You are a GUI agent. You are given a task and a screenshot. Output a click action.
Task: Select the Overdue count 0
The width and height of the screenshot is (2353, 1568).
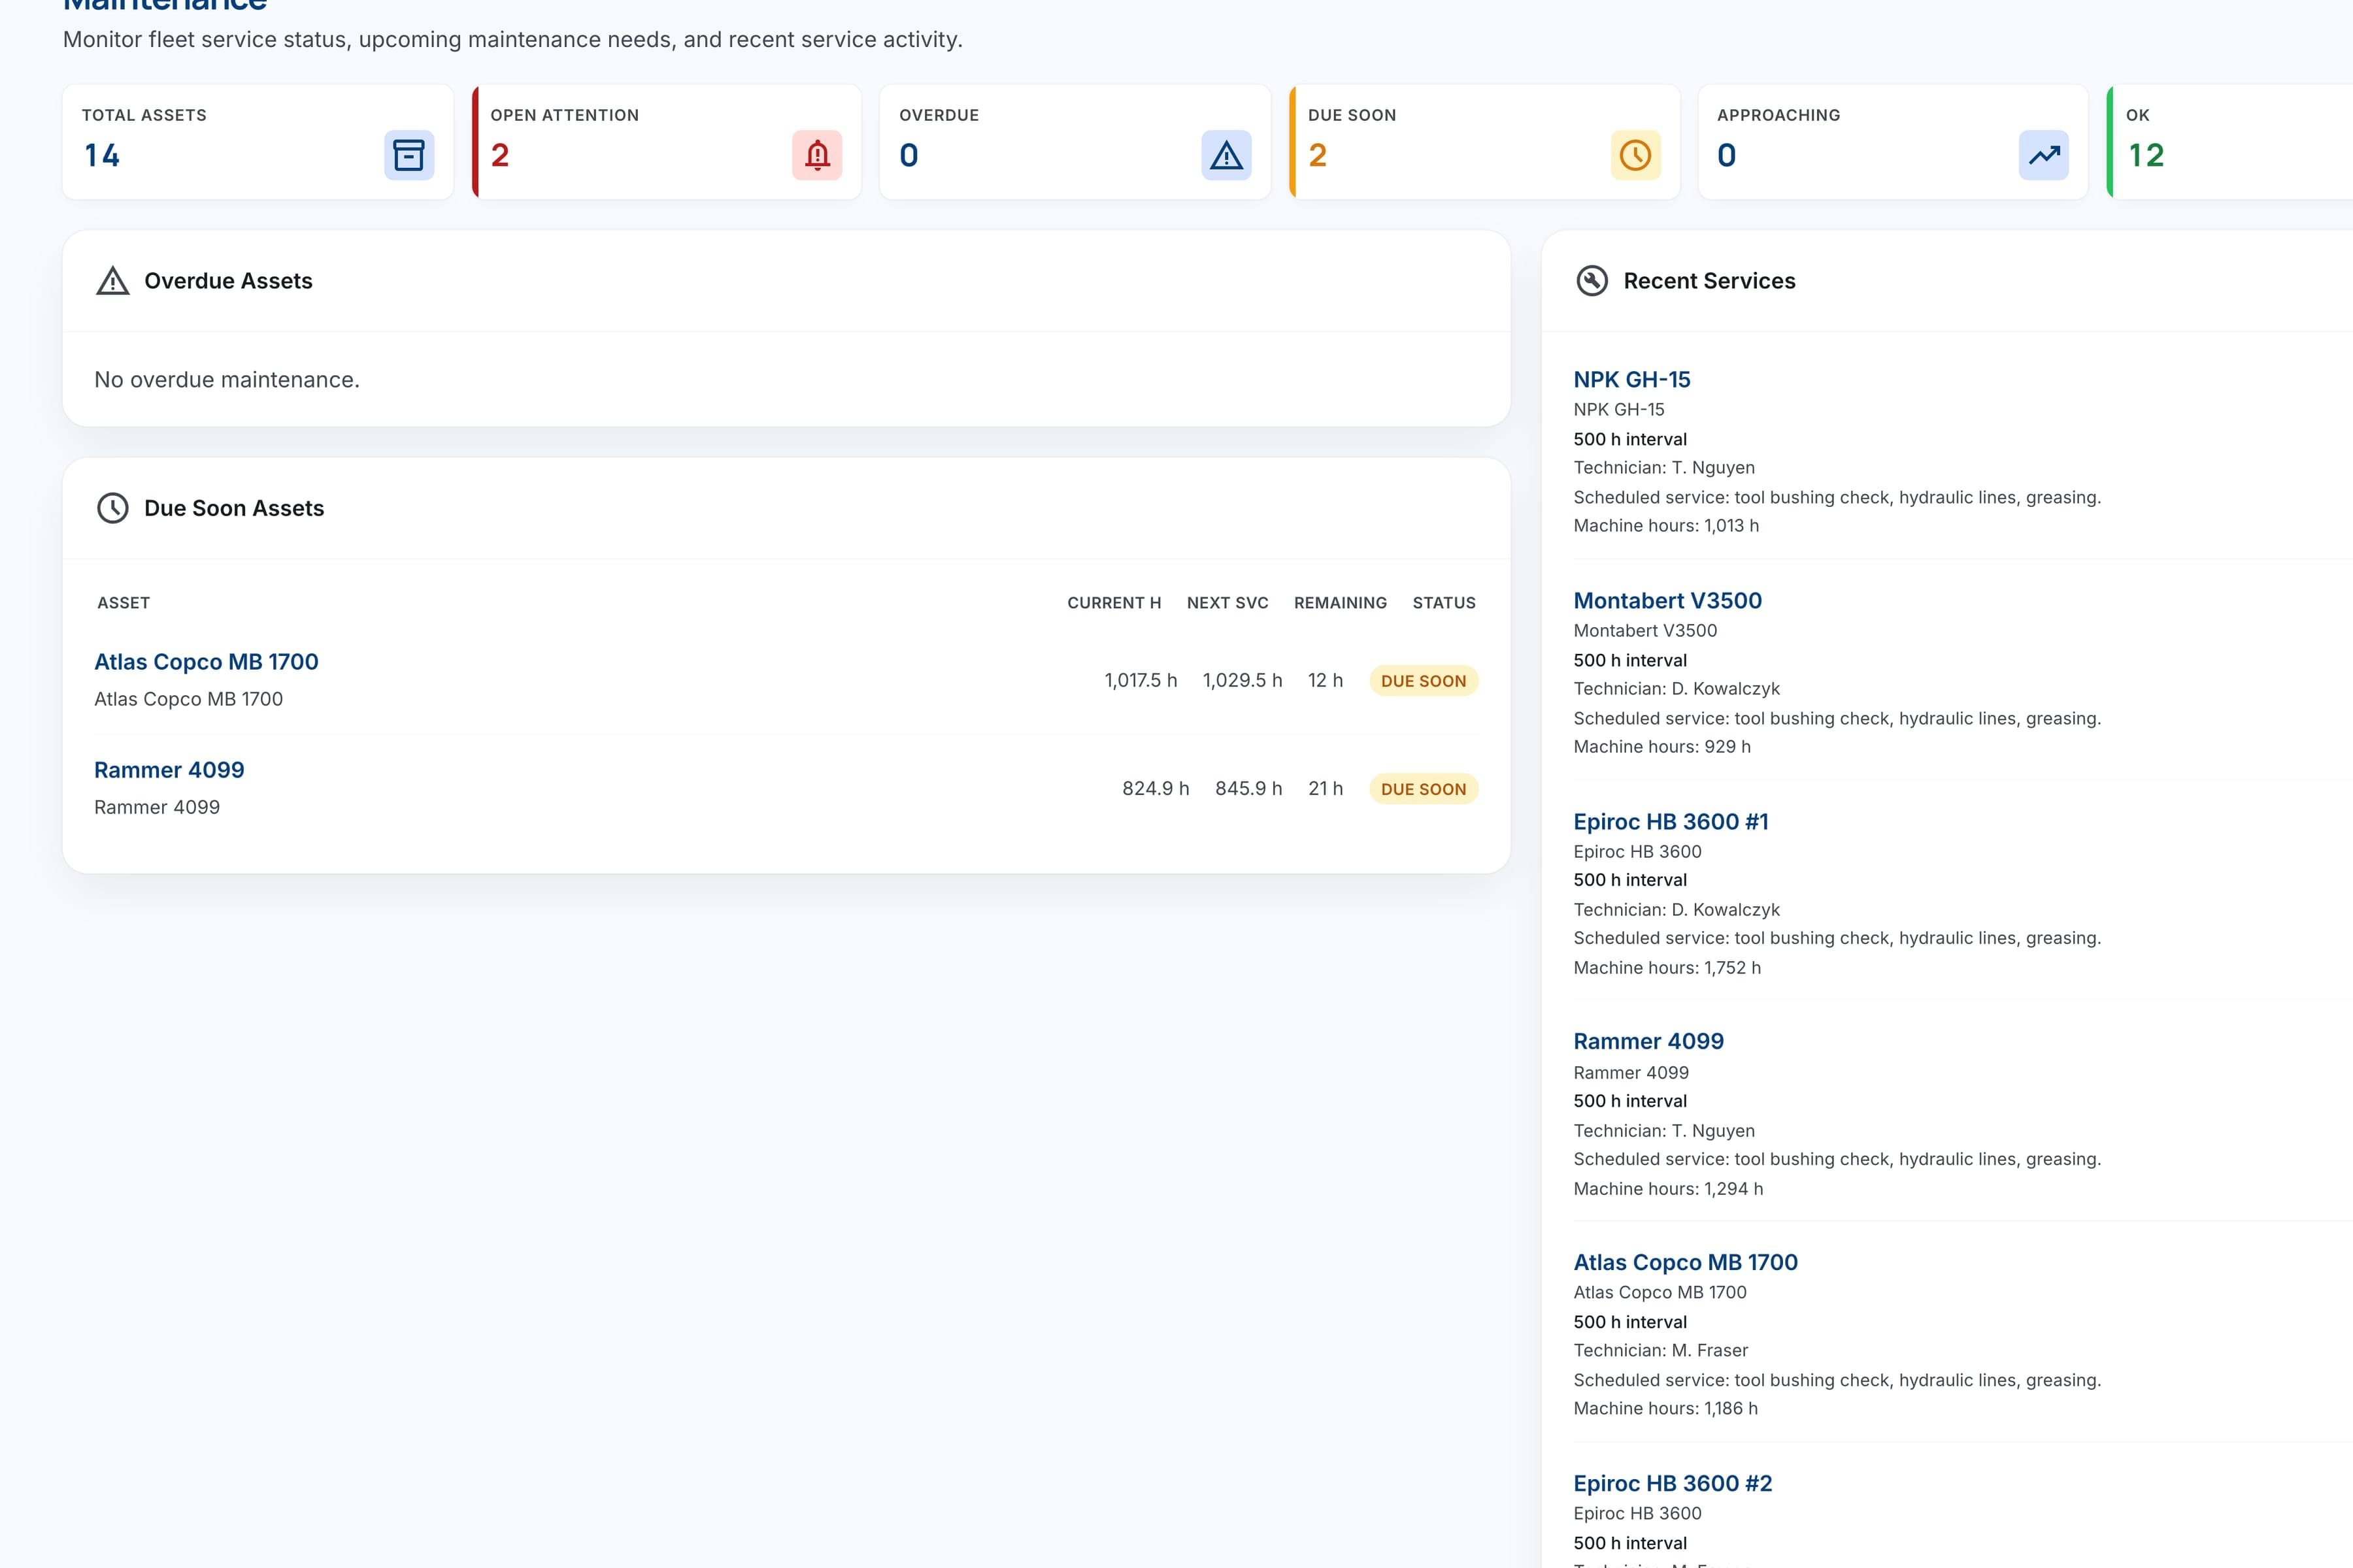(x=909, y=155)
